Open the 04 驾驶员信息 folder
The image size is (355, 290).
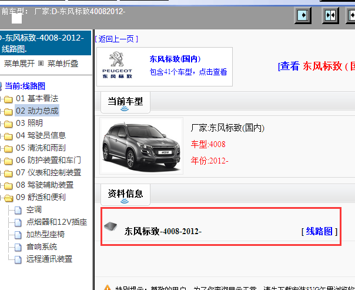tap(41, 135)
